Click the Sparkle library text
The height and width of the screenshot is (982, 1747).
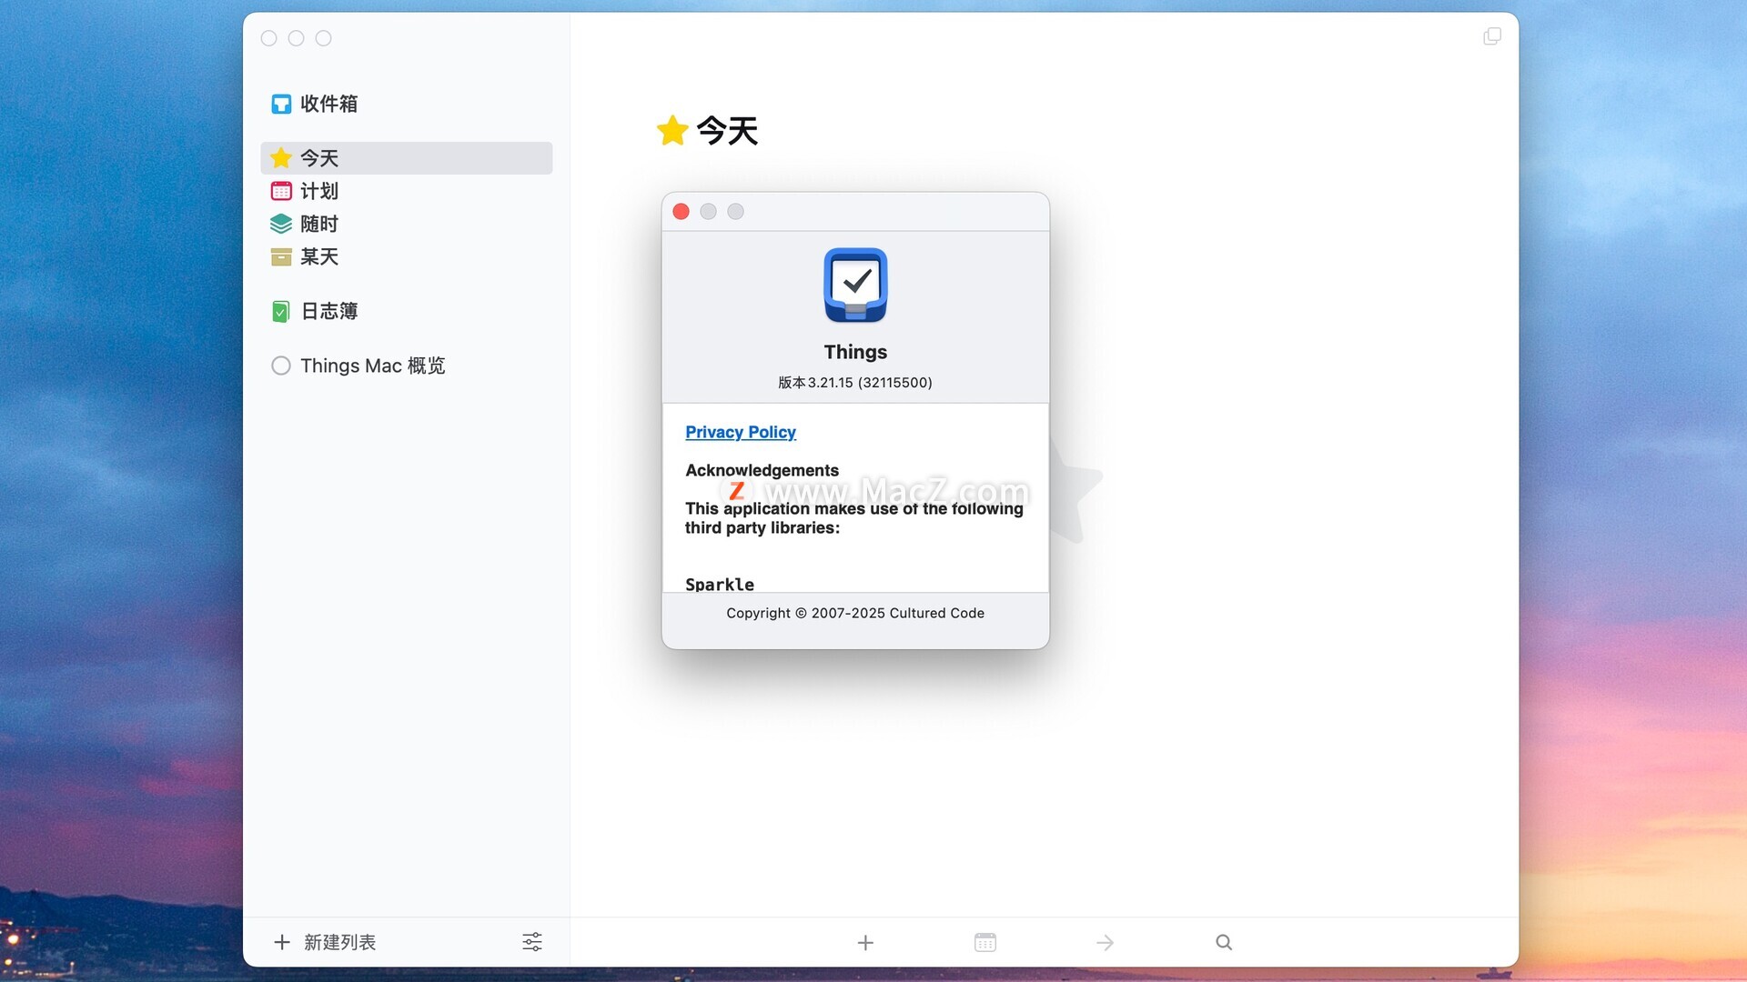pyautogui.click(x=720, y=584)
